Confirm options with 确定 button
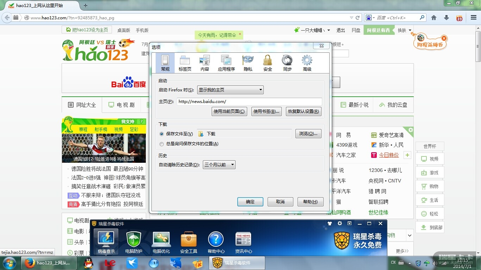 click(250, 202)
